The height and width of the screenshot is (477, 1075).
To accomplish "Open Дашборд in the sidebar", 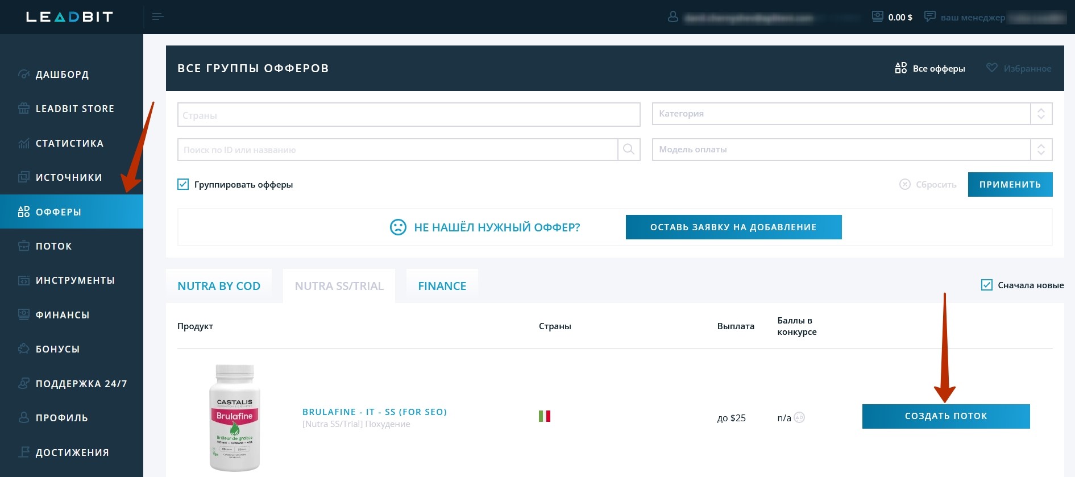I will click(x=72, y=74).
